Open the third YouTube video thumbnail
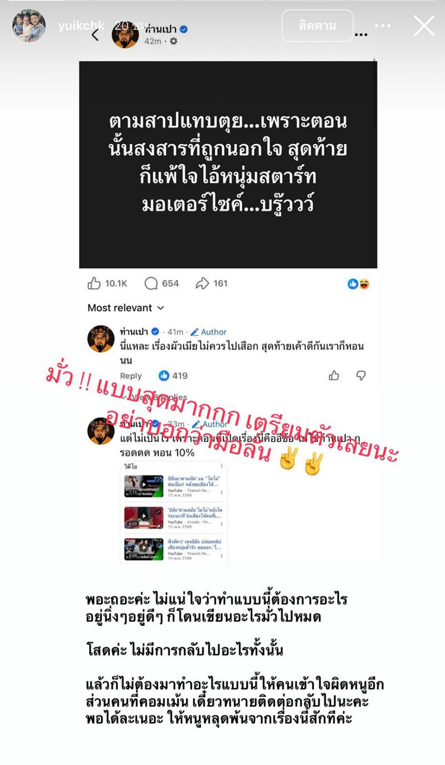The height and width of the screenshot is (765, 445). coord(144,549)
